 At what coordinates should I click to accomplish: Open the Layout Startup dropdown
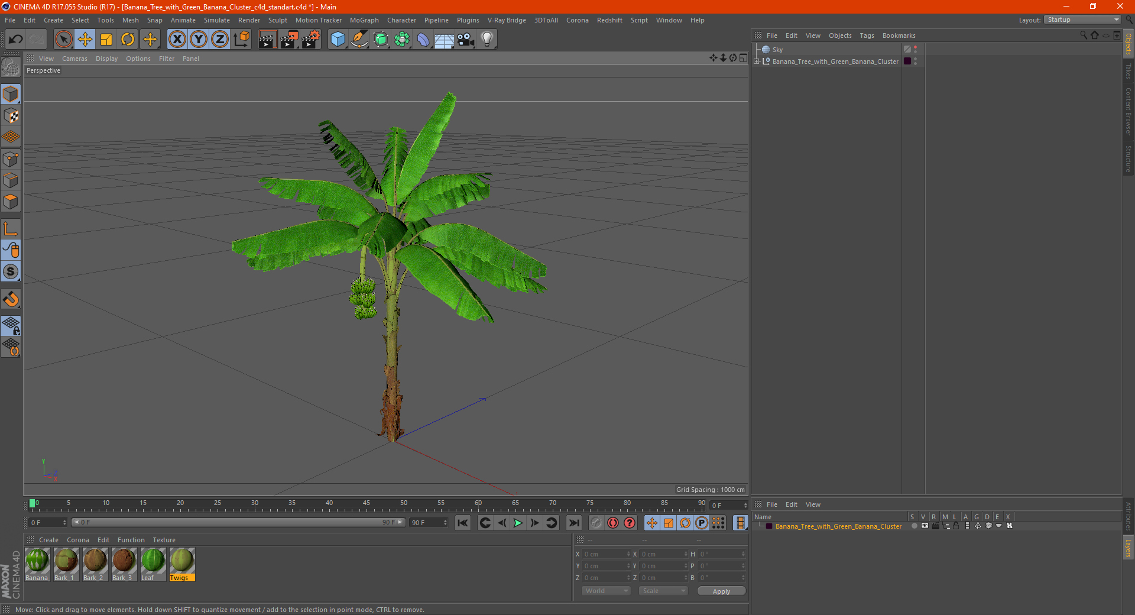[x=1083, y=20]
